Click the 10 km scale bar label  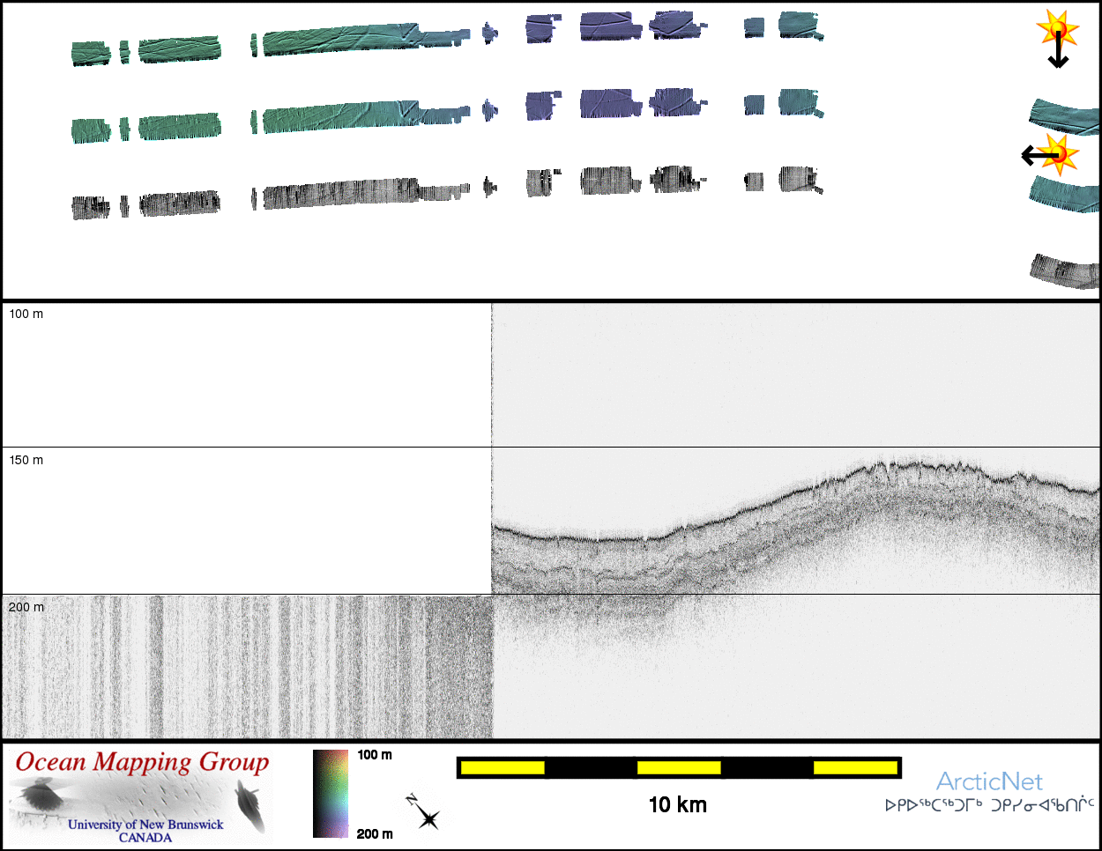(677, 804)
